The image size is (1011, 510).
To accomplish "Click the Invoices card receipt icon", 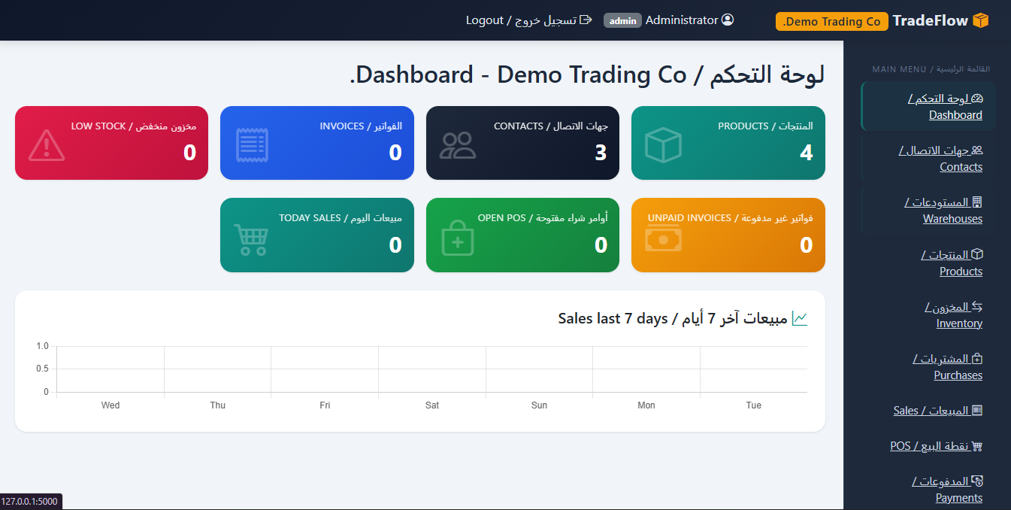I will click(x=252, y=145).
